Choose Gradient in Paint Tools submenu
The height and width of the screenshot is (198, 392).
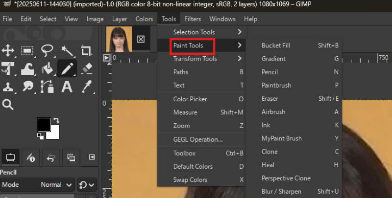(294, 59)
